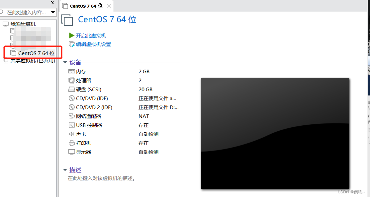
Task: Select the 网络适配器 network adapter icon
Action: point(72,116)
